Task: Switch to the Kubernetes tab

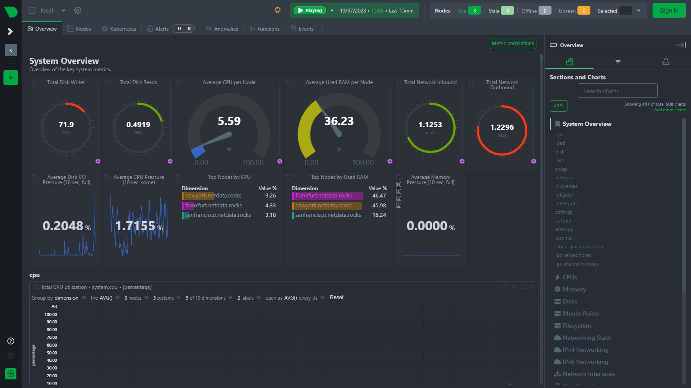Action: tap(119, 28)
